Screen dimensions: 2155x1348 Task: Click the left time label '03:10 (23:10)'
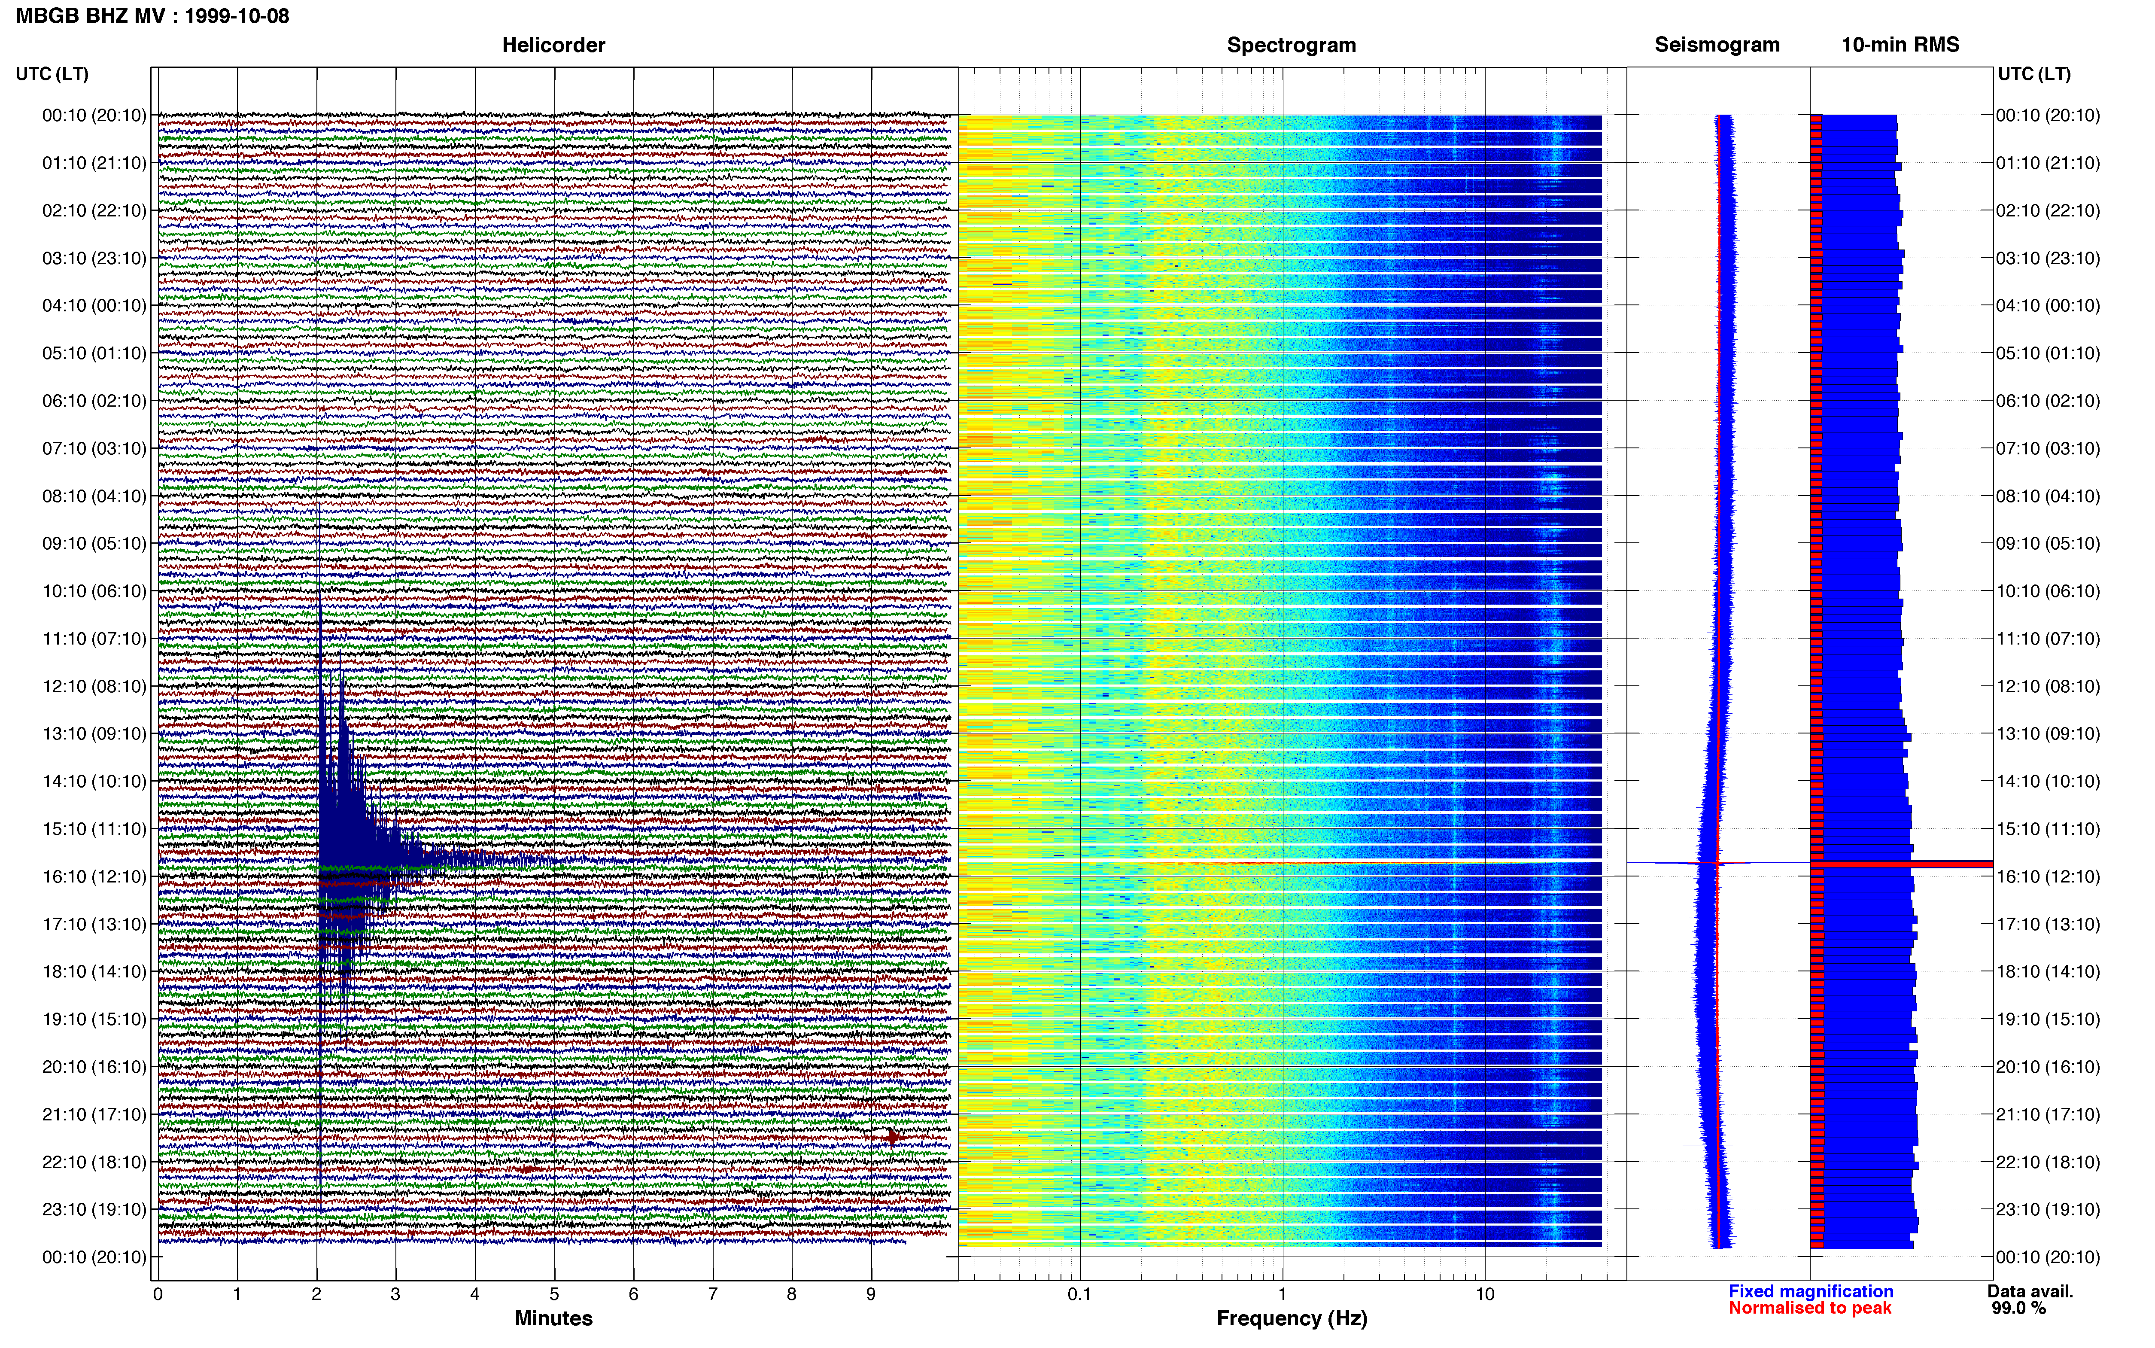(x=94, y=259)
